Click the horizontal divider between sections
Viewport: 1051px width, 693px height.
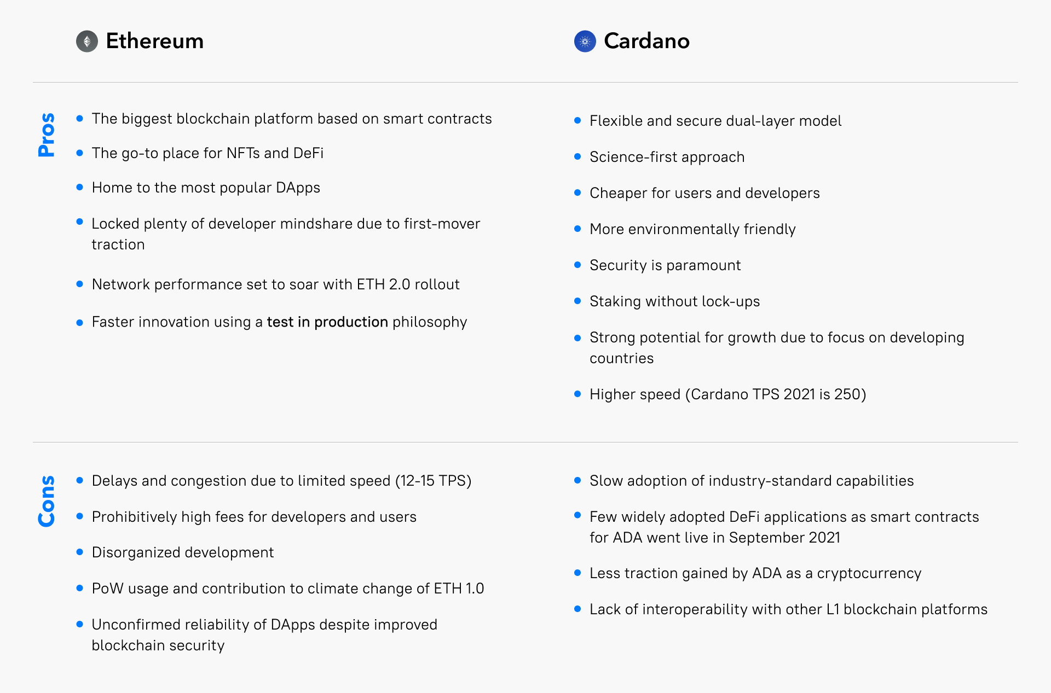click(525, 438)
